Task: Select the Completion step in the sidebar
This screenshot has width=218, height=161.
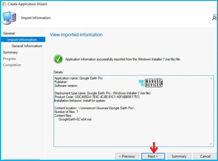Action: point(12,65)
